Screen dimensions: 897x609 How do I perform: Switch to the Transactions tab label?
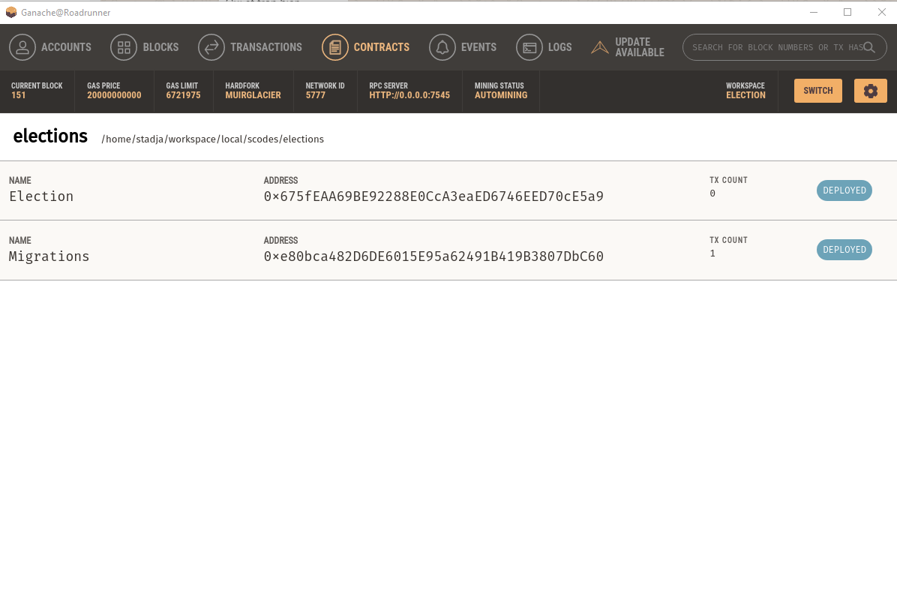(266, 47)
